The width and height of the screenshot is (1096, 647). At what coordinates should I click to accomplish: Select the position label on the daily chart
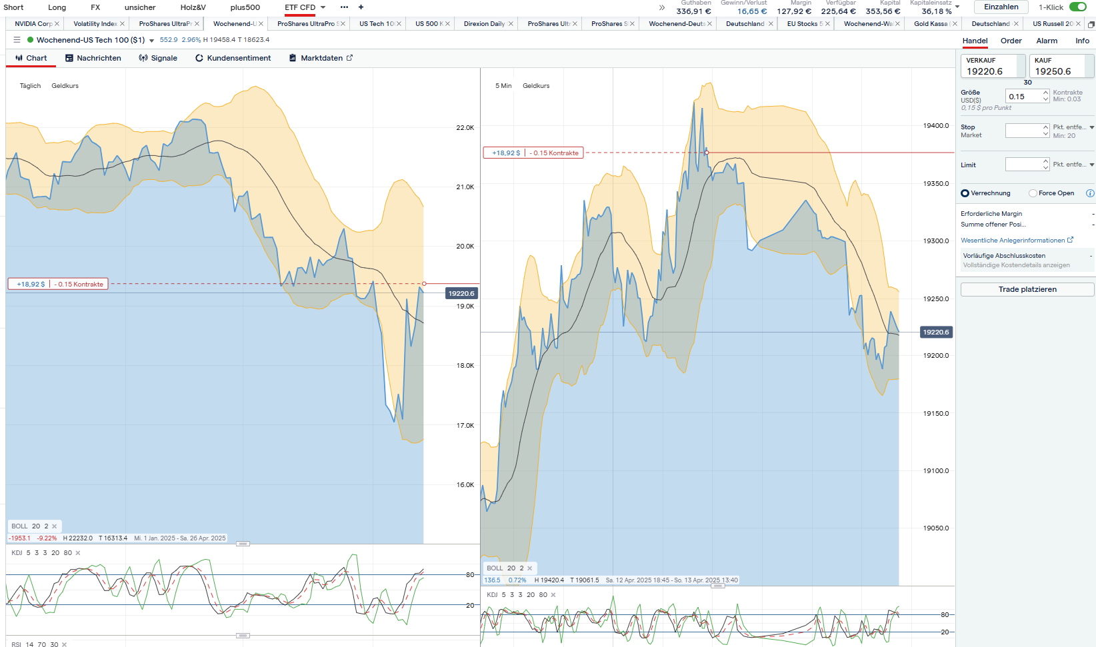pyautogui.click(x=58, y=284)
